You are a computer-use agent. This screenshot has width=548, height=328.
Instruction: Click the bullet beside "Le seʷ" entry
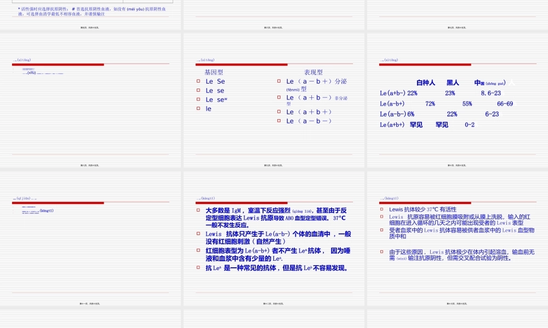tap(198, 99)
